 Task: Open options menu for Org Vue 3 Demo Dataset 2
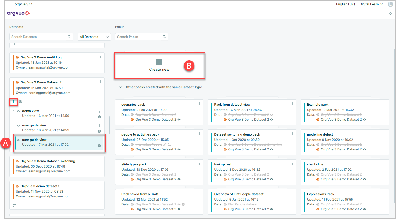pos(101,82)
